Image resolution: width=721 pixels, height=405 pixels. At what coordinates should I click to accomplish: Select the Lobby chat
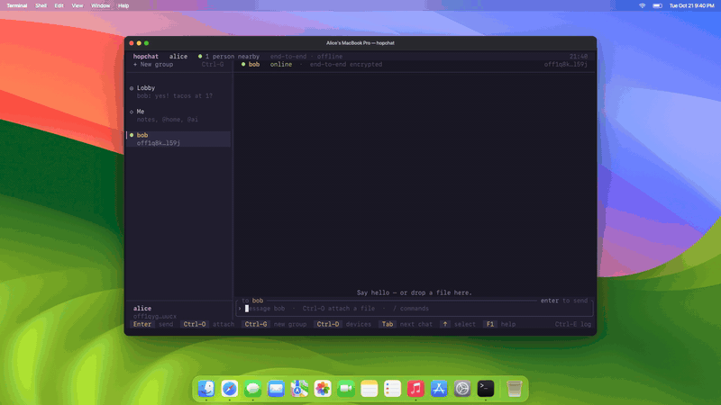tap(178, 92)
